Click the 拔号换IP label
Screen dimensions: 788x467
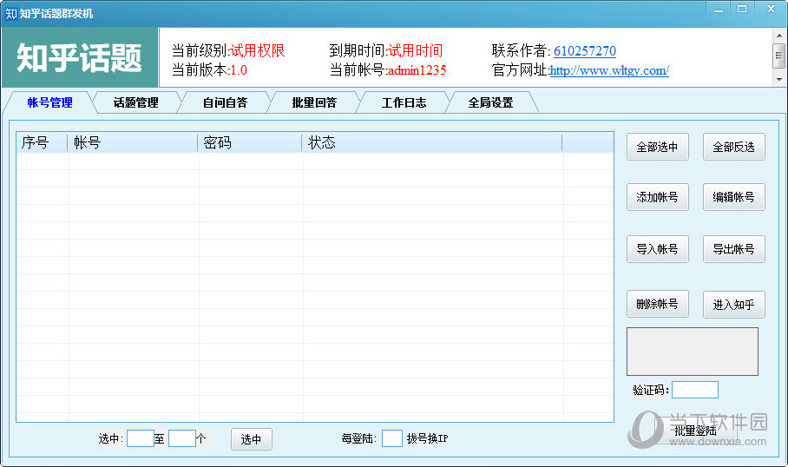click(427, 438)
